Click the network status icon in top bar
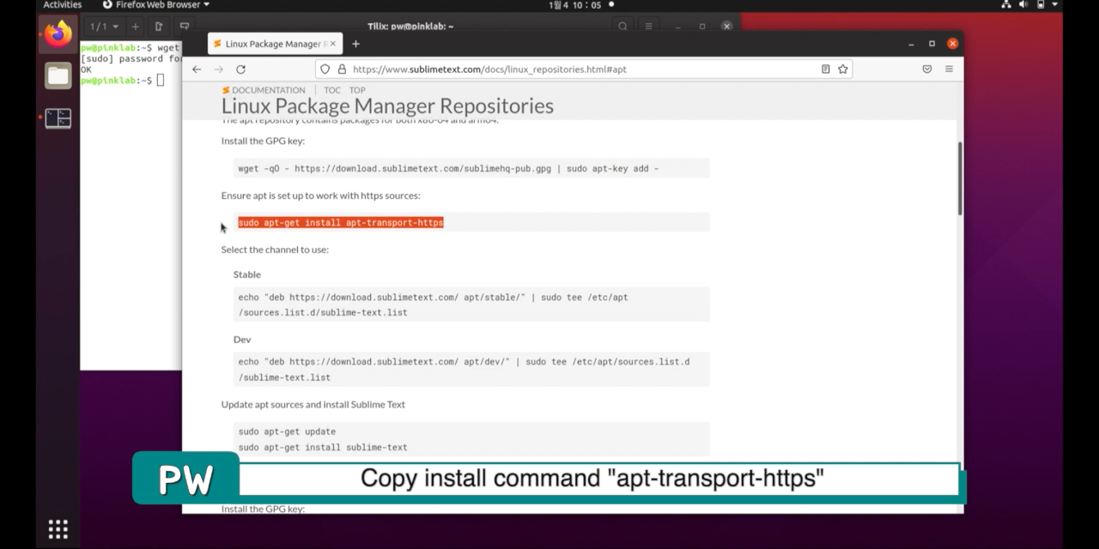 click(1006, 5)
